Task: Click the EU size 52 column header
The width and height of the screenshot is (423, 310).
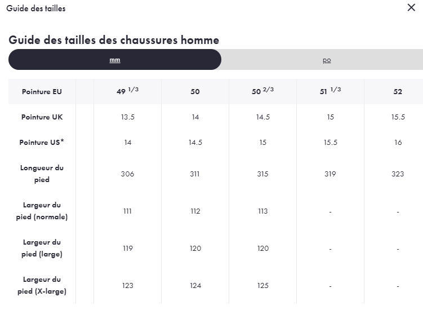Action: click(398, 92)
